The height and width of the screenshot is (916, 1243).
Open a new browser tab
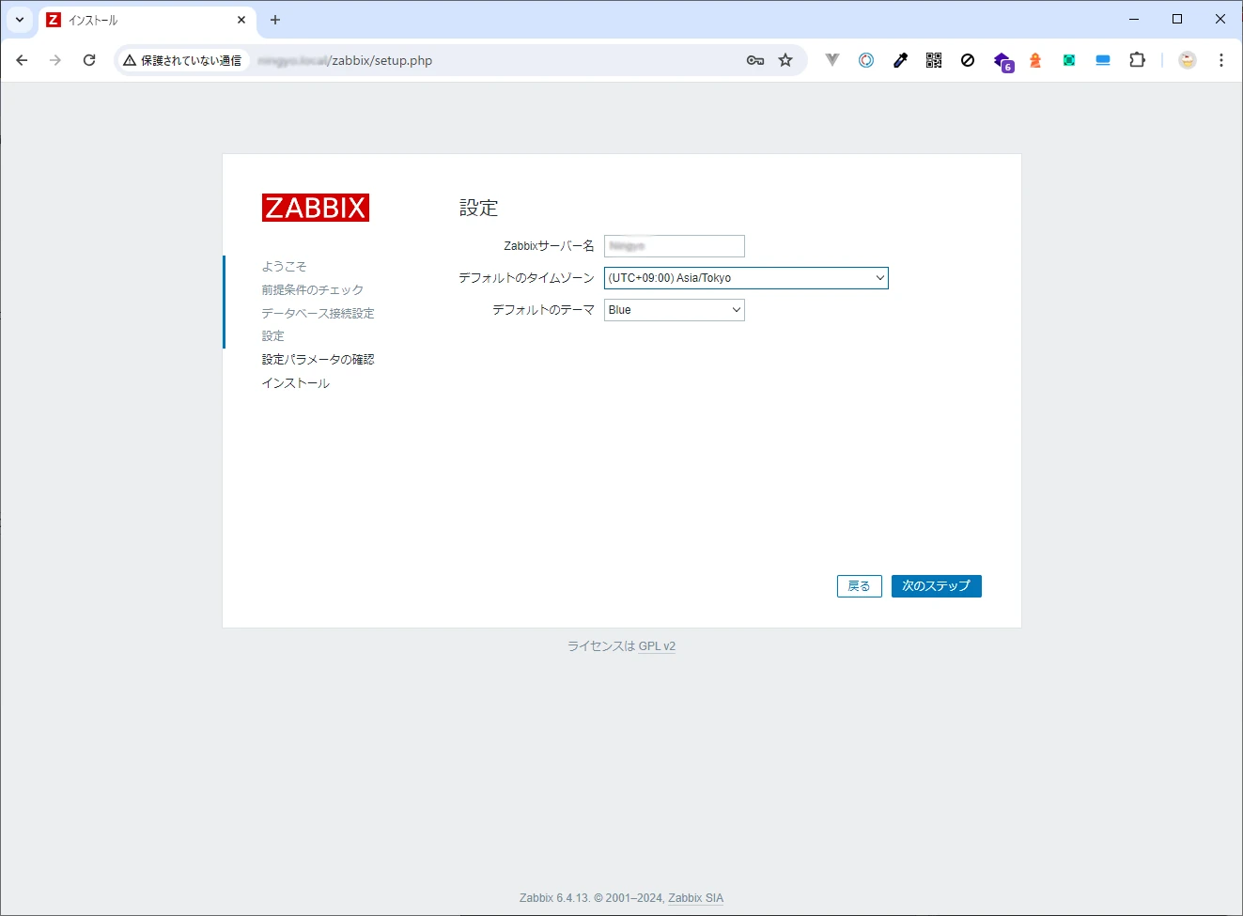275,19
